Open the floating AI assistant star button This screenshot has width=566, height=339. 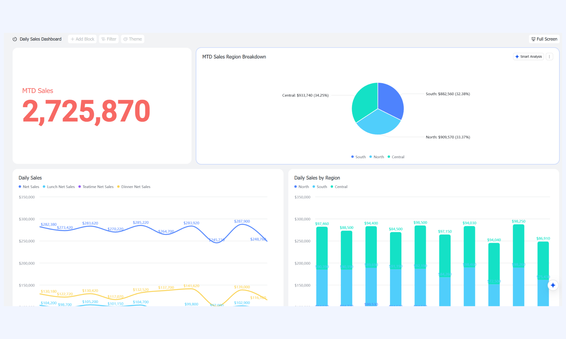point(553,285)
